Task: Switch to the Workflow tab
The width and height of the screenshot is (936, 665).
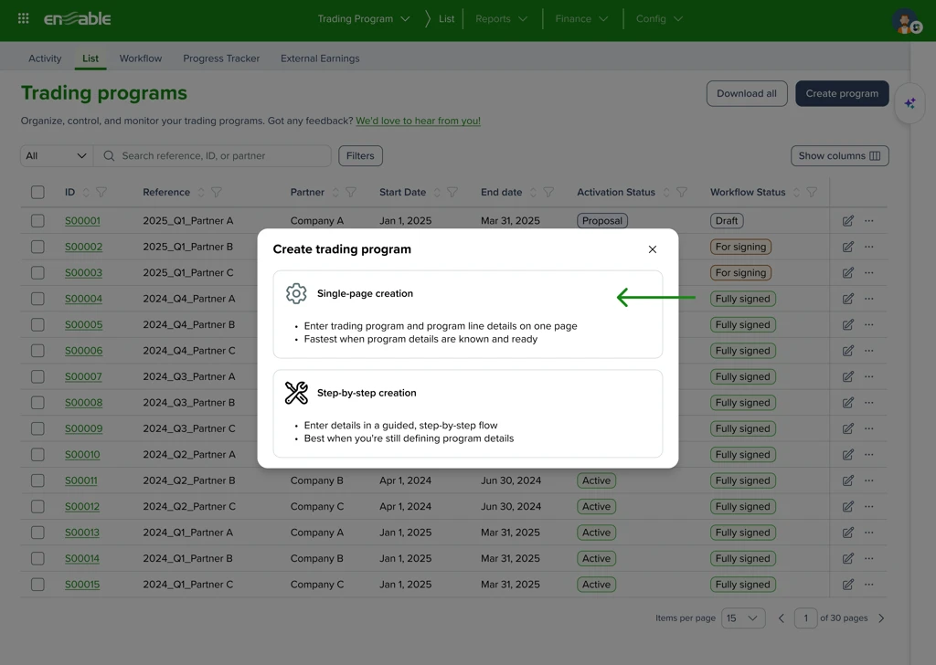Action: [141, 58]
